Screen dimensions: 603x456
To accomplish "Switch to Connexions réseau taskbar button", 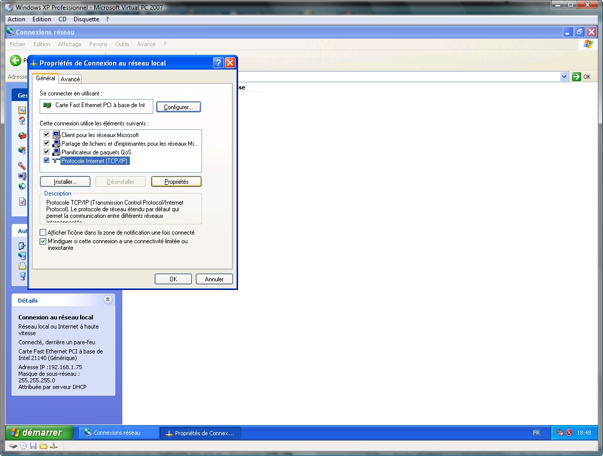I will pos(119,433).
